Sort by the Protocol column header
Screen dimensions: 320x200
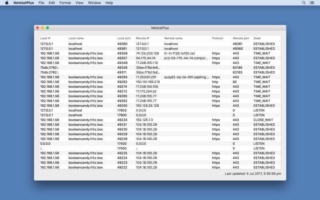[218, 38]
